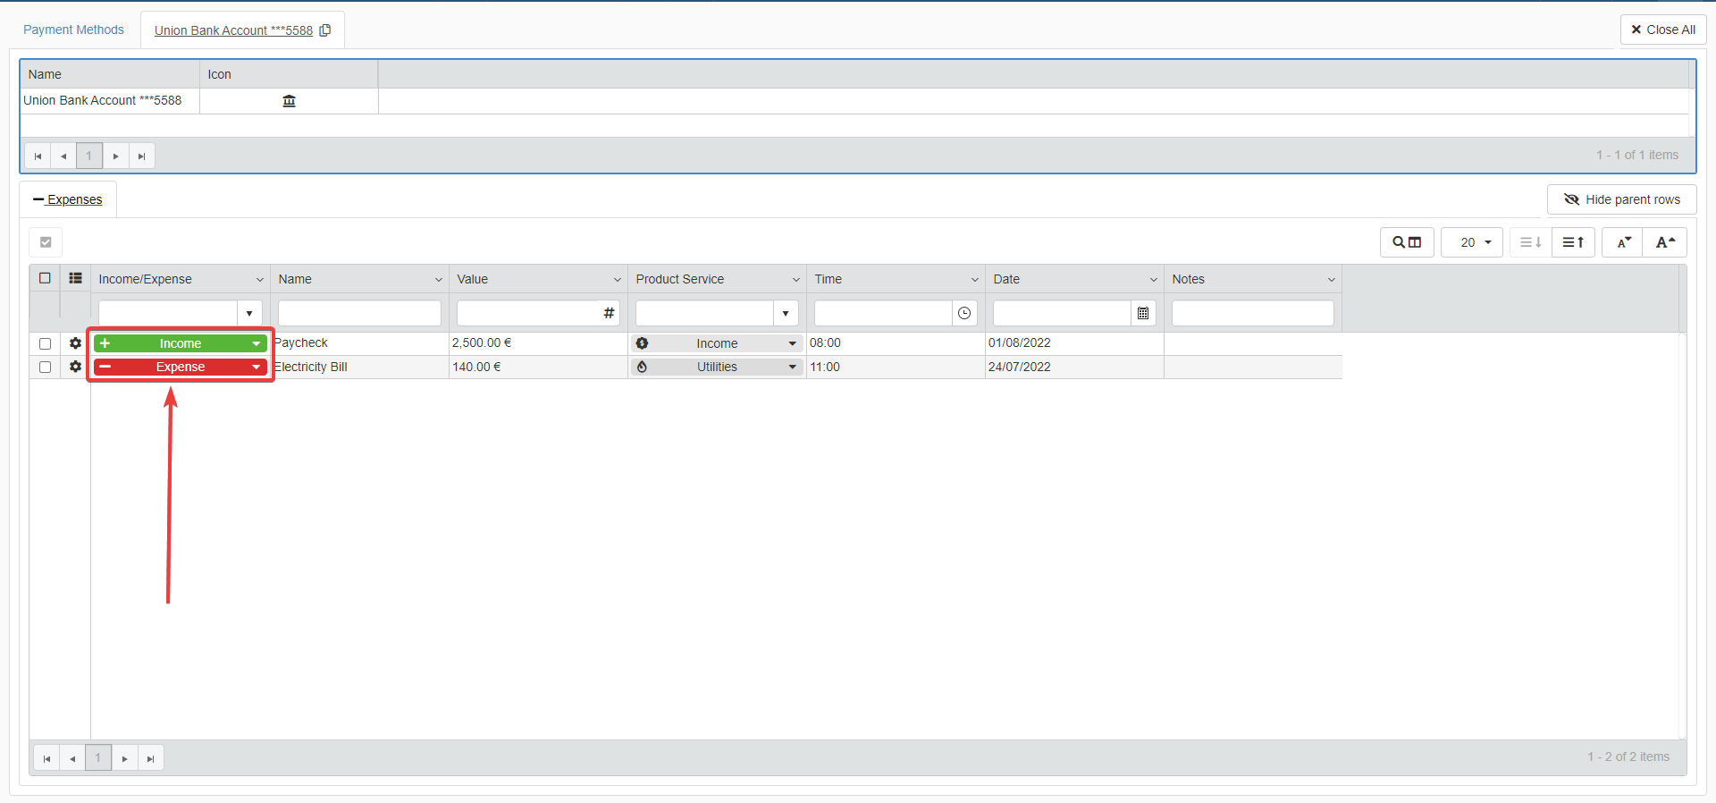1716x803 pixels.
Task: Click the sort ascending rows icon
Action: click(x=1573, y=242)
